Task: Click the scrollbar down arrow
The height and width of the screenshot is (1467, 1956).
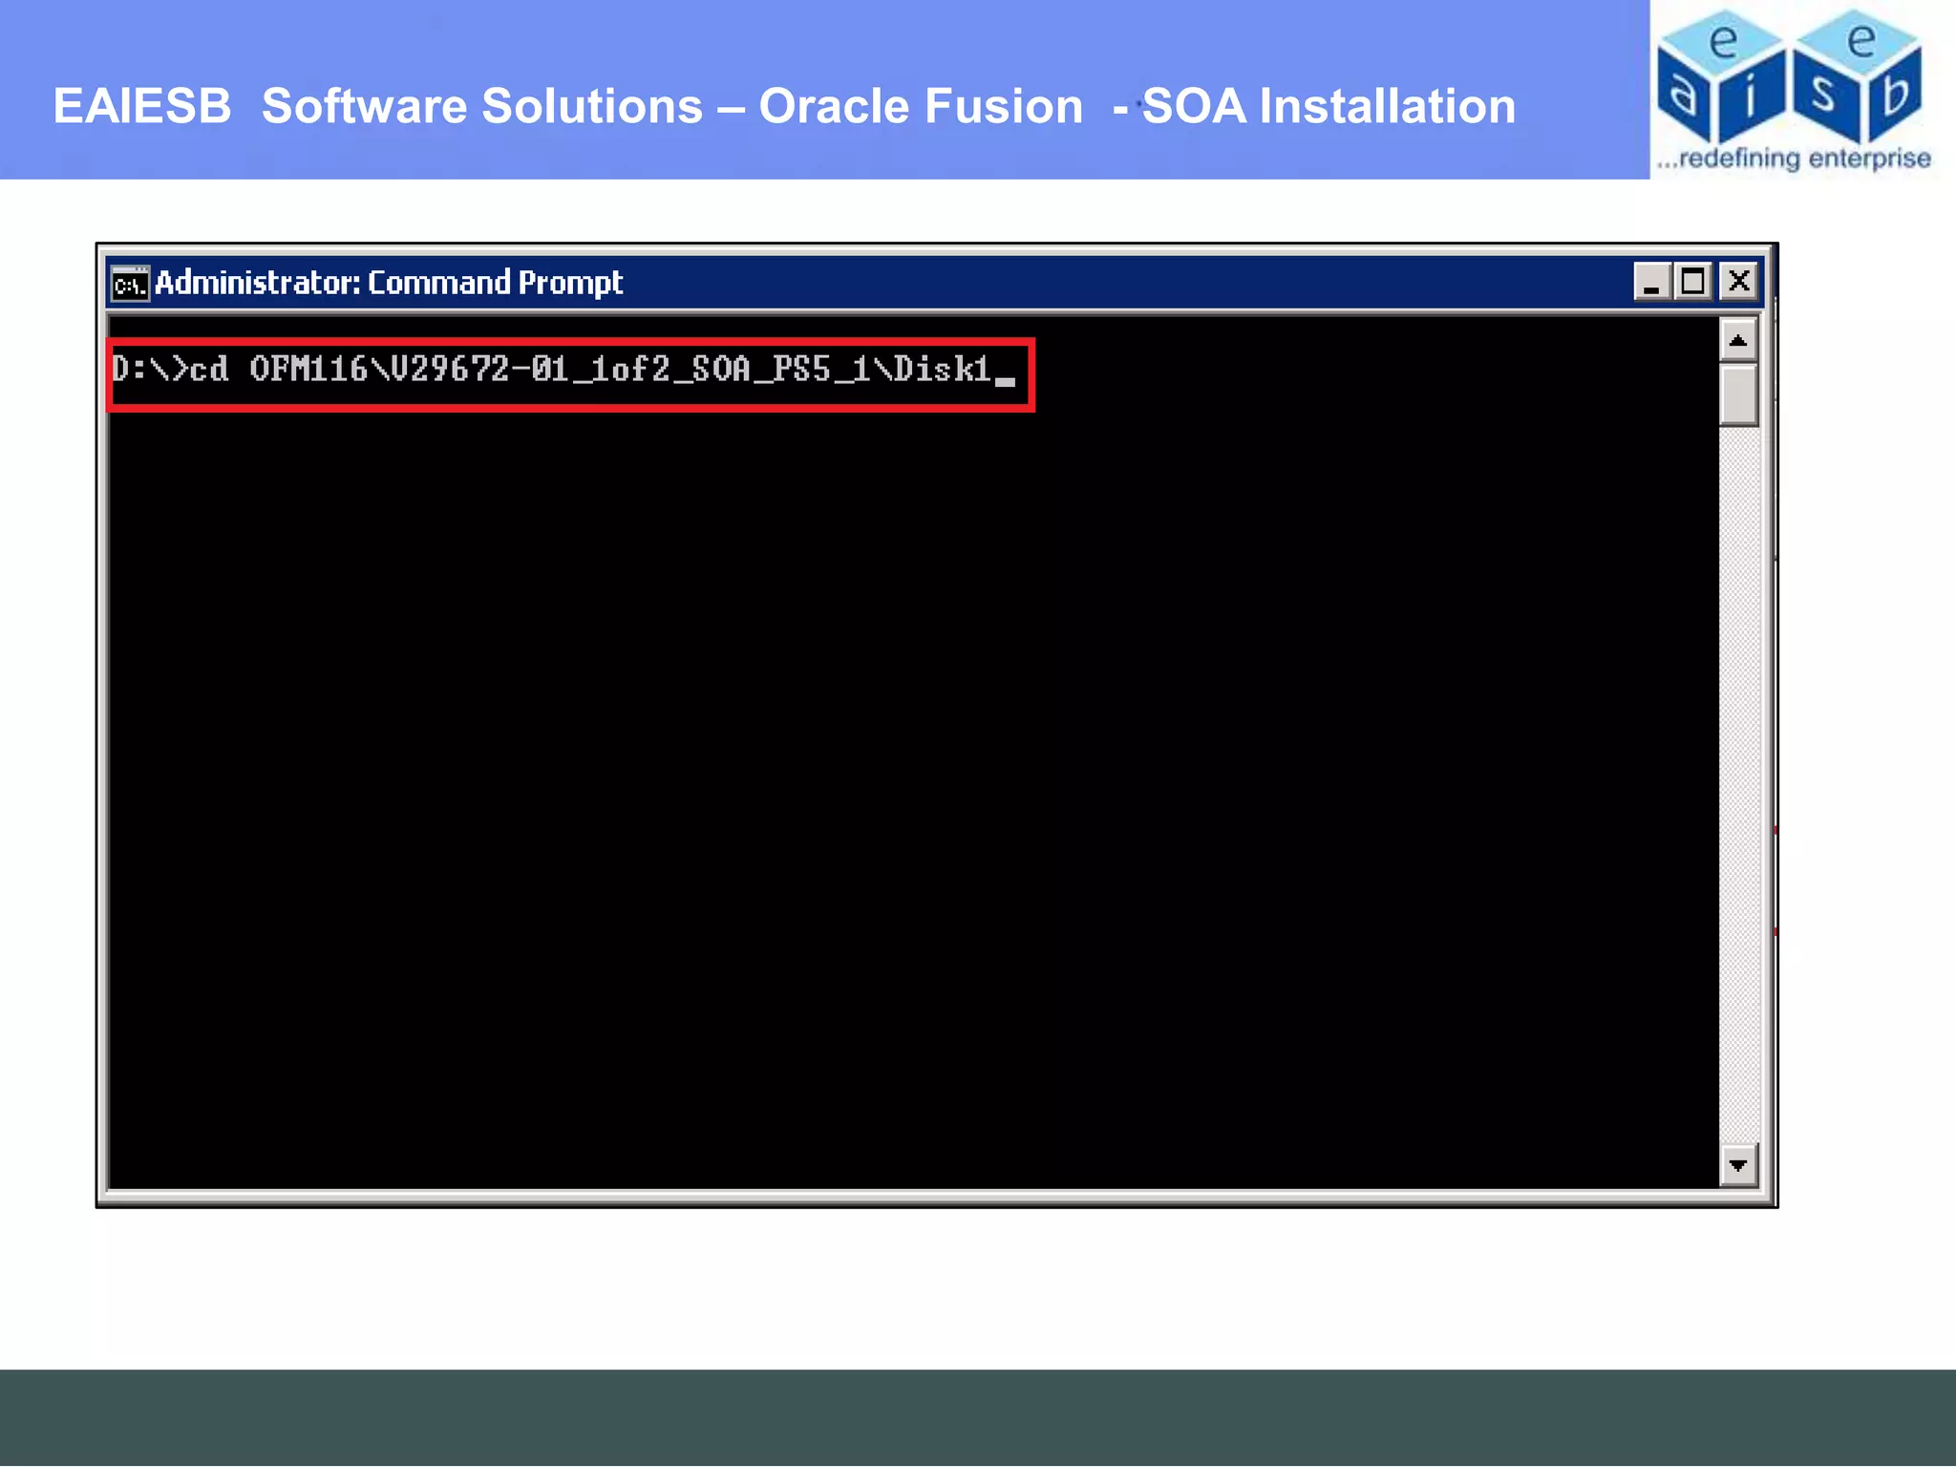Action: (1738, 1165)
